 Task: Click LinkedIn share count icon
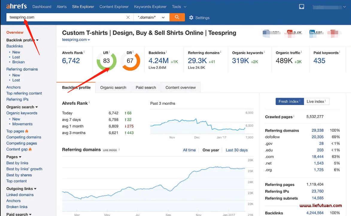312,33
